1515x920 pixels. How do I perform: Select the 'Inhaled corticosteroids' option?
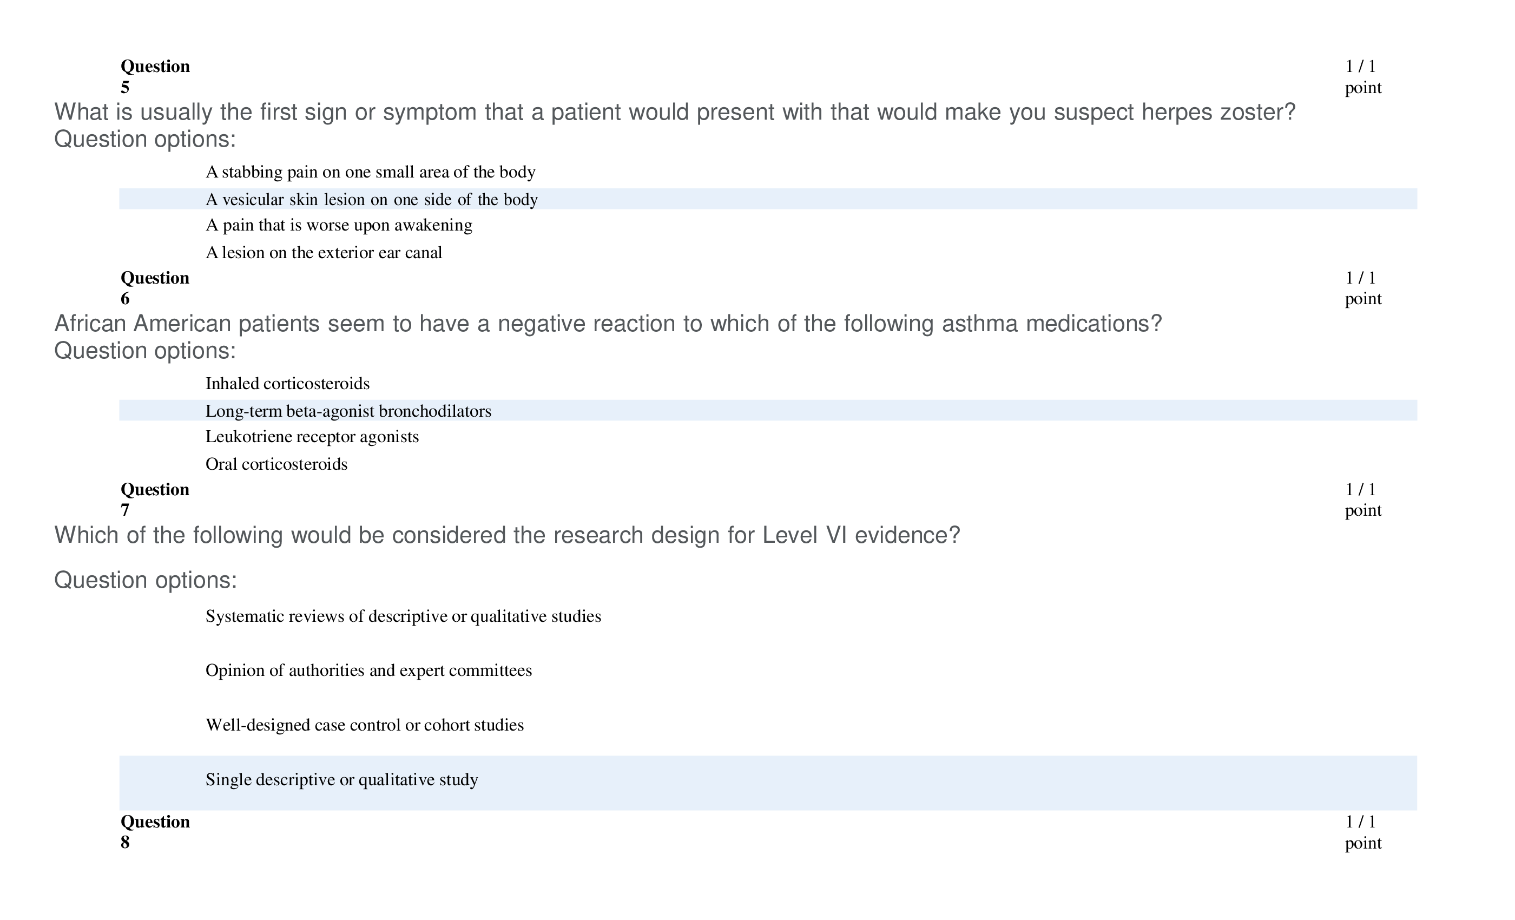point(287,384)
